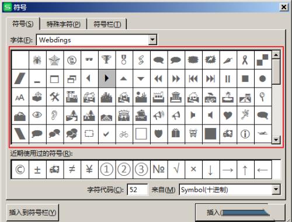Pick the sunglasses symbol

tap(89, 60)
